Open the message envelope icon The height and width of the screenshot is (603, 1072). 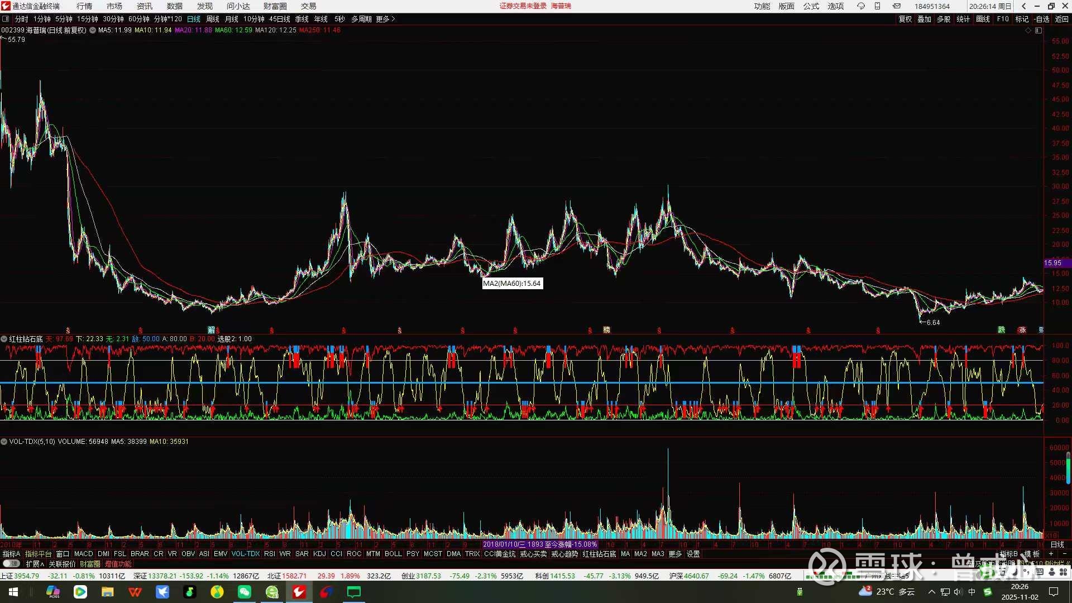(x=896, y=6)
